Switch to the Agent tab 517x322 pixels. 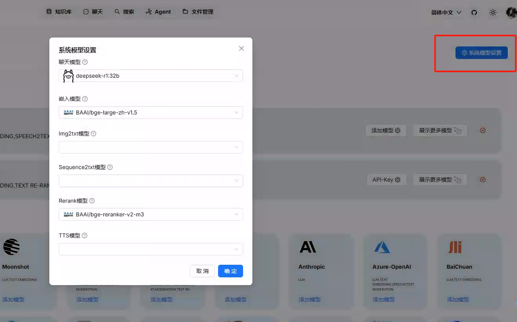tap(158, 12)
